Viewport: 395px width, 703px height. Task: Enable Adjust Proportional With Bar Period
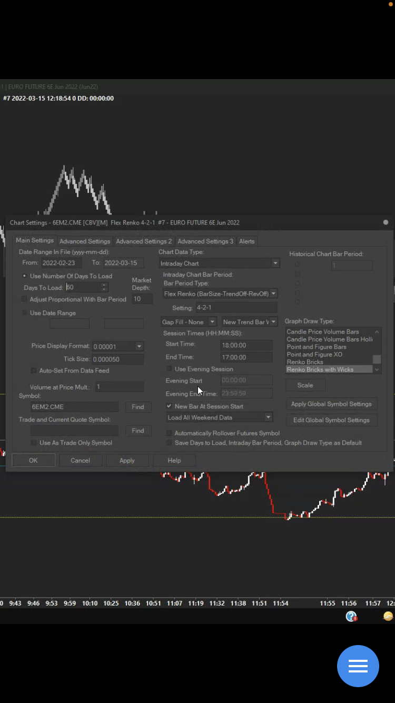pos(24,299)
